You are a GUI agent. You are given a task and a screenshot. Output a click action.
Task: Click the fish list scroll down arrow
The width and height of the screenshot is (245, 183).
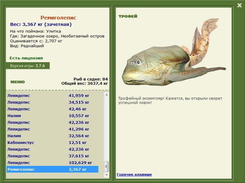[x=107, y=175]
